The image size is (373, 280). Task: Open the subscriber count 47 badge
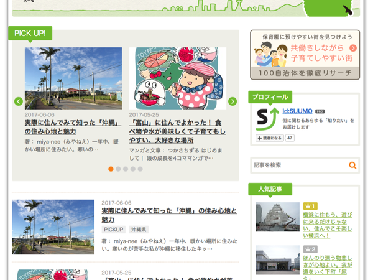(290, 138)
